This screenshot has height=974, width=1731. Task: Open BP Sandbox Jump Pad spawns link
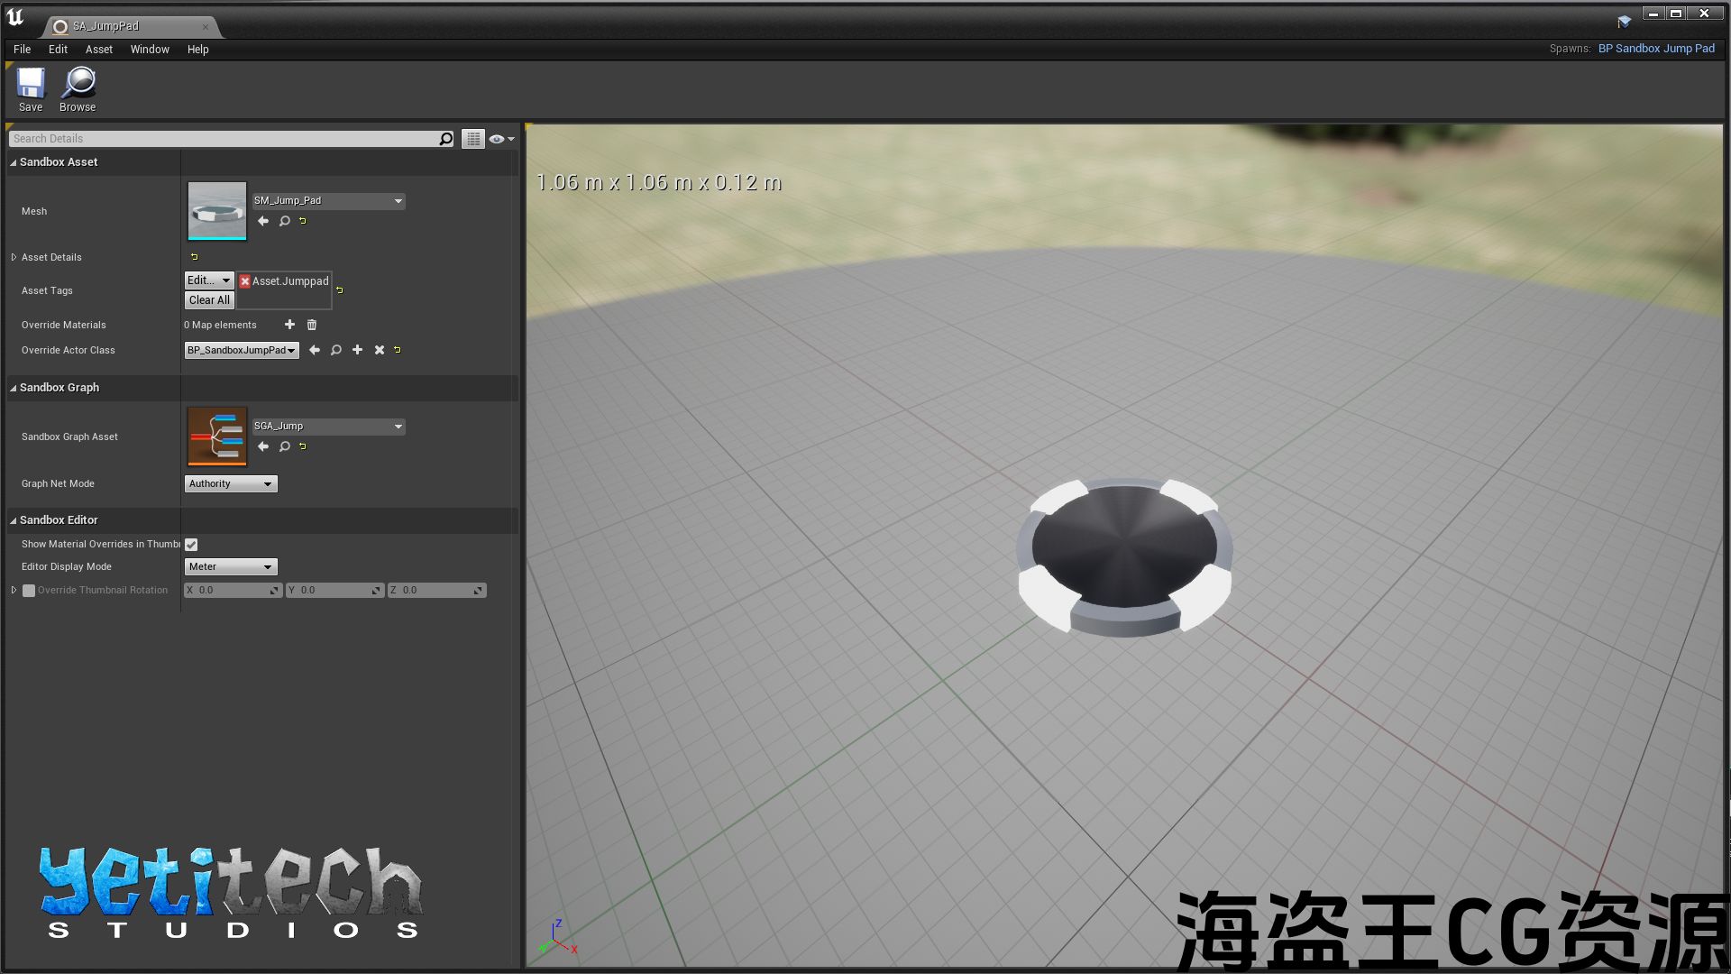[x=1656, y=49]
